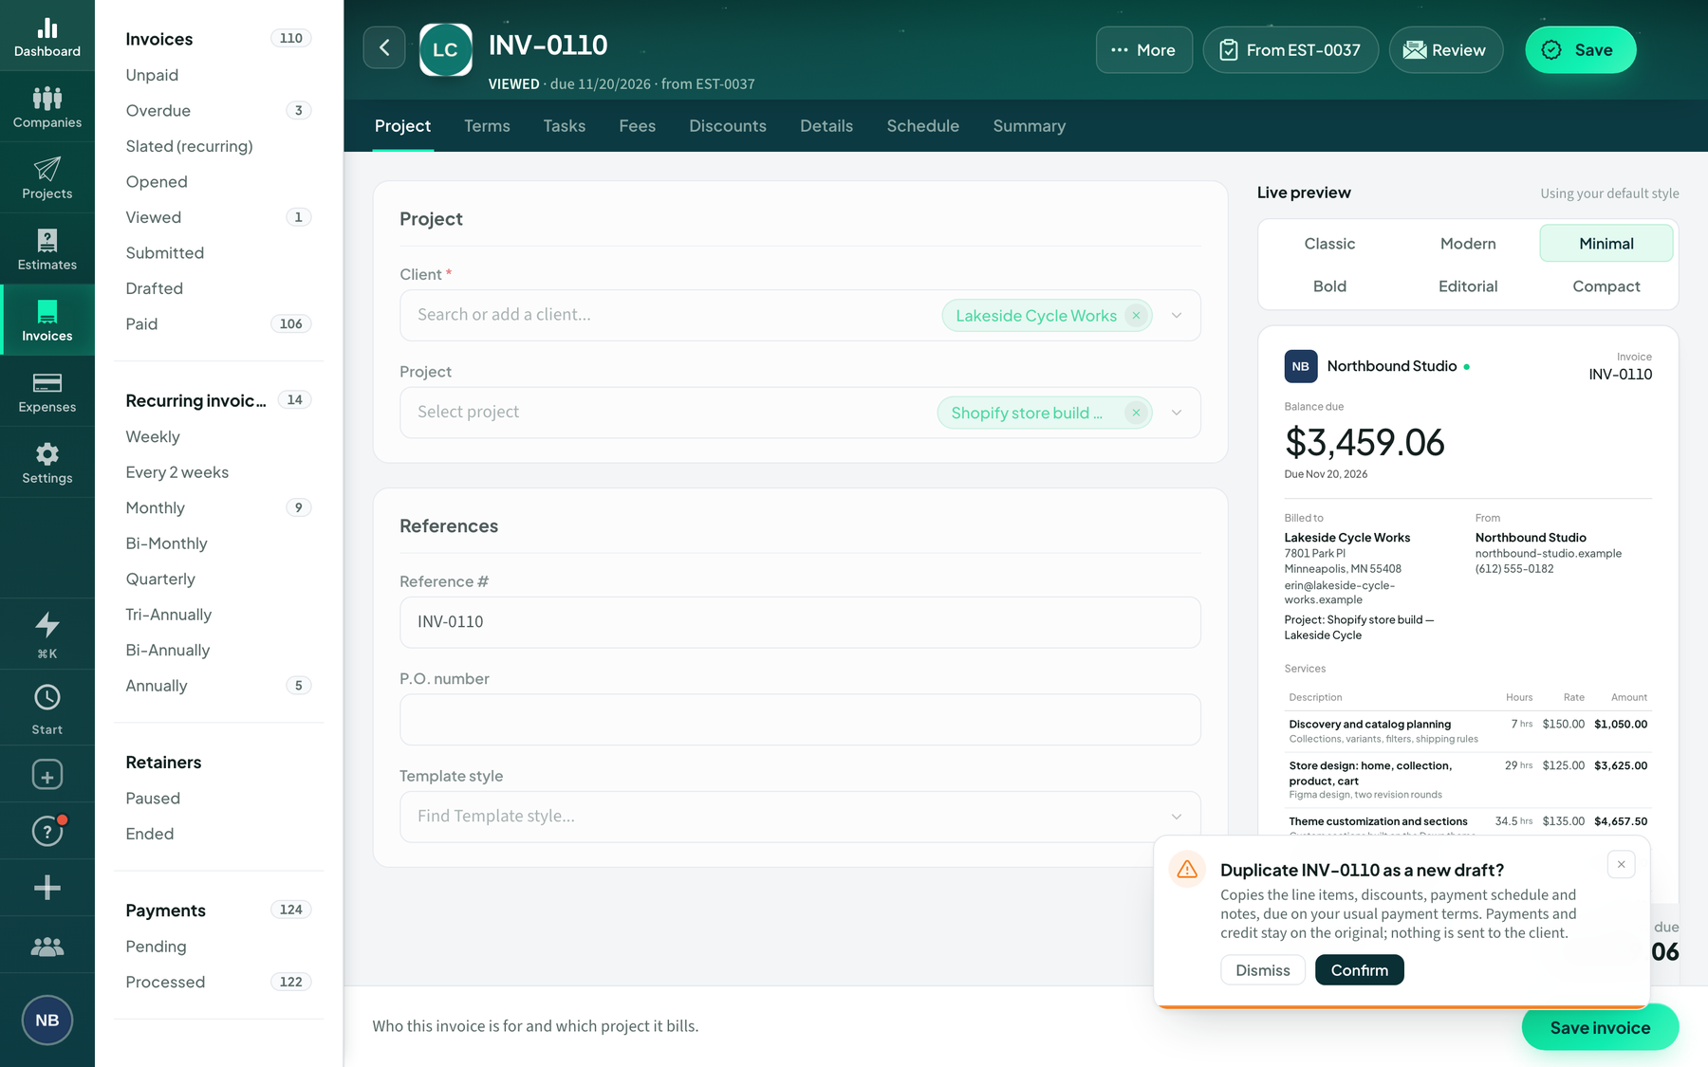Select Modern preview style

coord(1468,244)
